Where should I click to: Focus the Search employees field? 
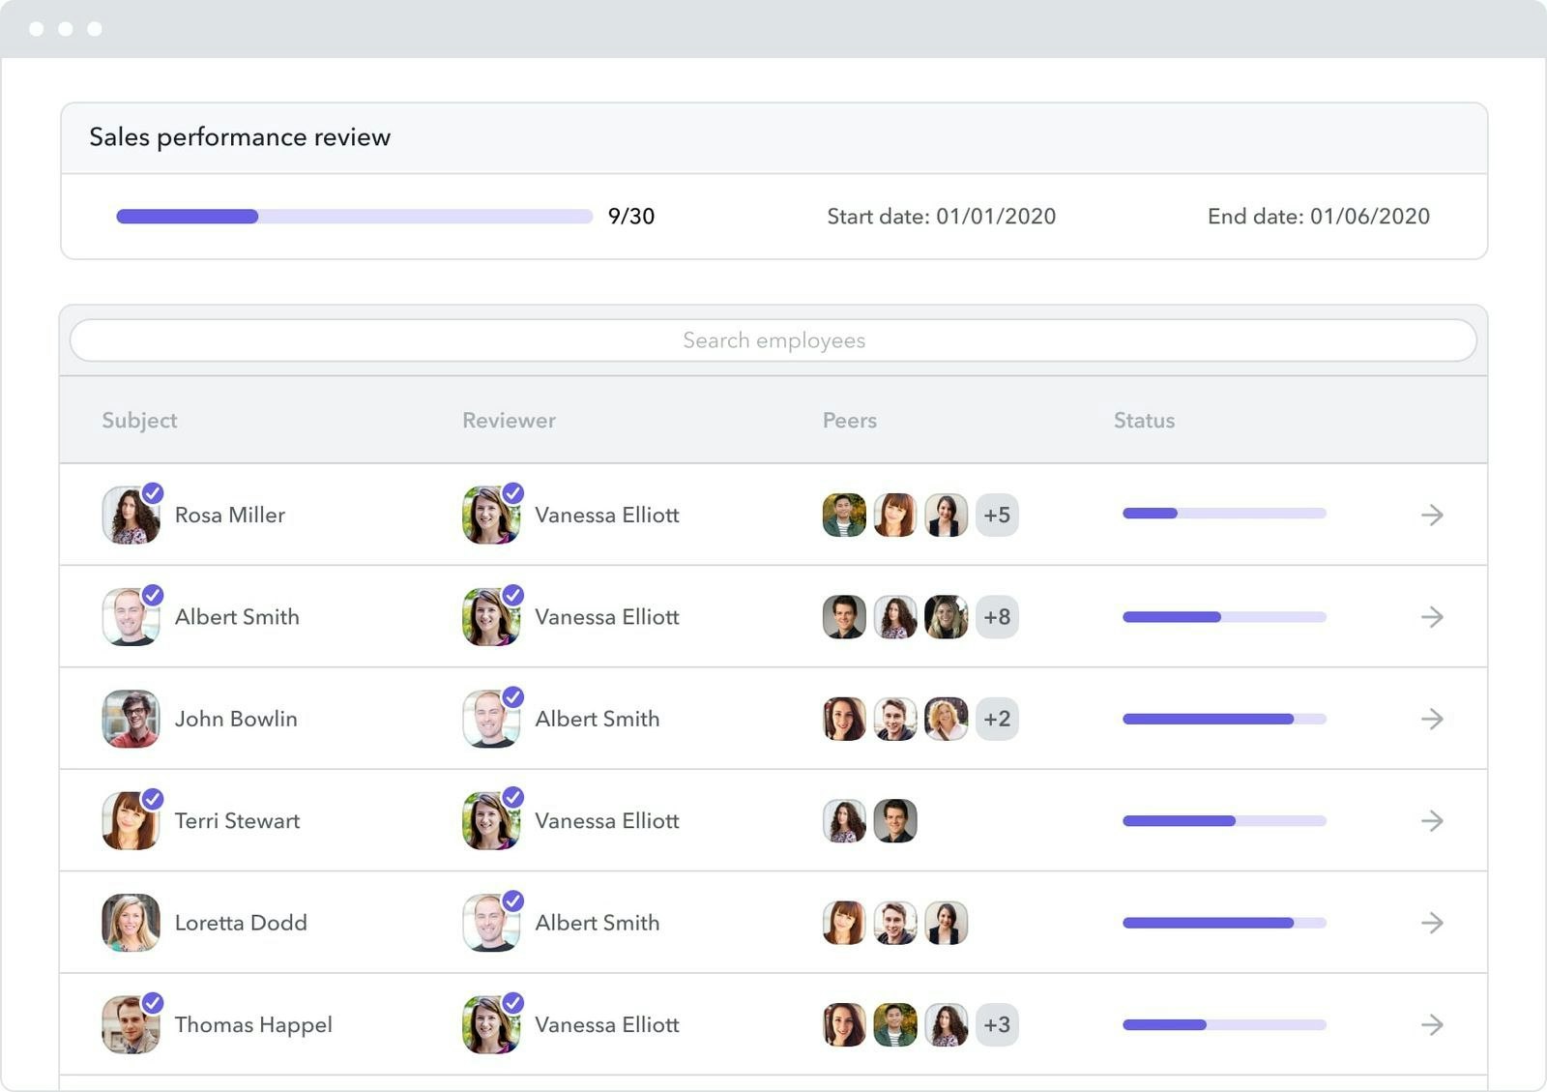tap(773, 340)
